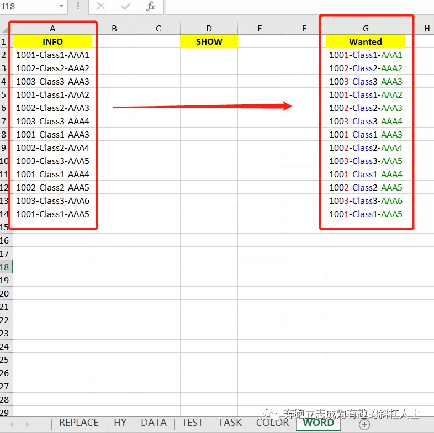This screenshot has height=433, width=434.
Task: Select cell A5 with 1001-Class1-AAA2
Action: click(x=52, y=94)
